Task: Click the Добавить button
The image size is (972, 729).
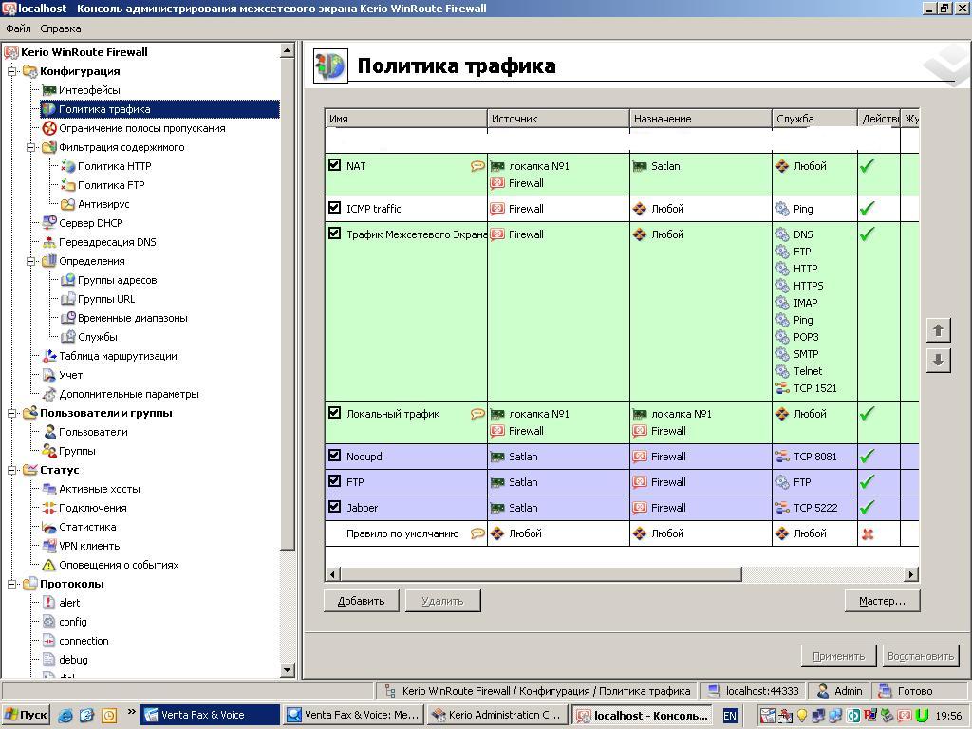Action: pos(362,601)
